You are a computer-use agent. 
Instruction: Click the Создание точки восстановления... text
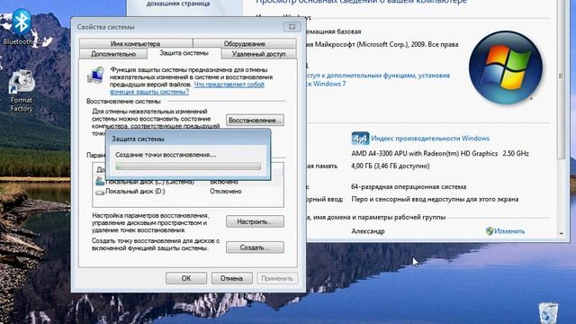pos(166,155)
